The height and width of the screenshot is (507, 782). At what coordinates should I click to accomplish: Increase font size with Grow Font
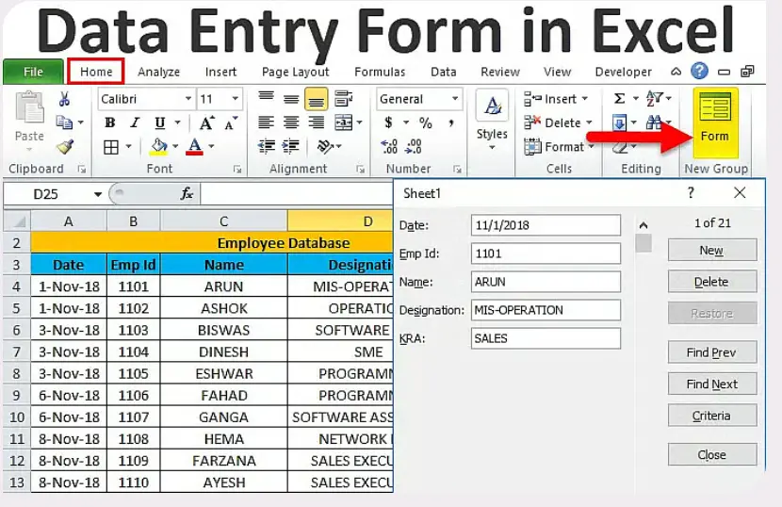(206, 123)
